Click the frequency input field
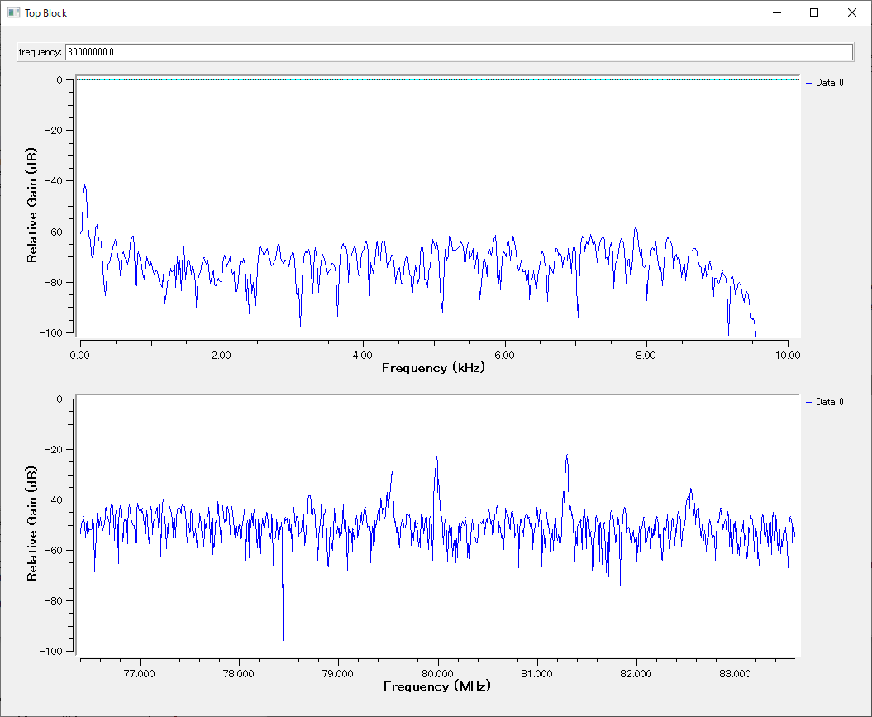872x717 pixels. pos(459,52)
